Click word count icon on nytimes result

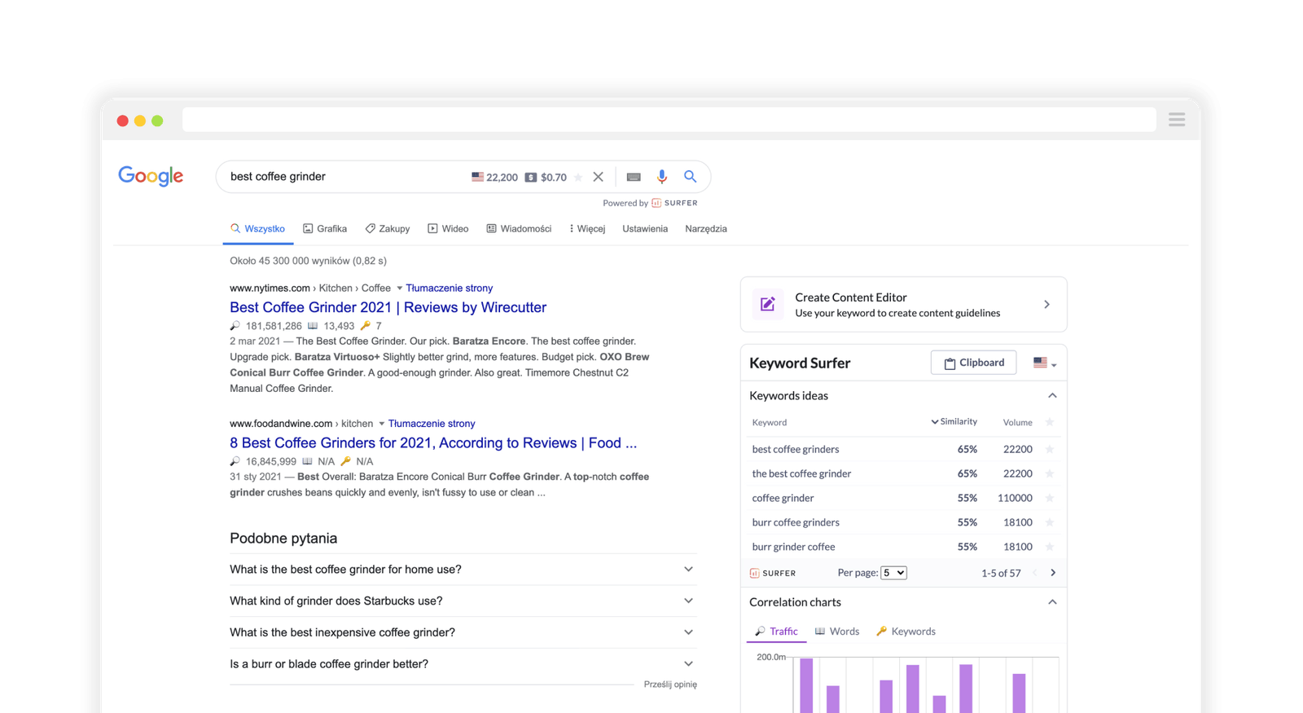tap(313, 326)
